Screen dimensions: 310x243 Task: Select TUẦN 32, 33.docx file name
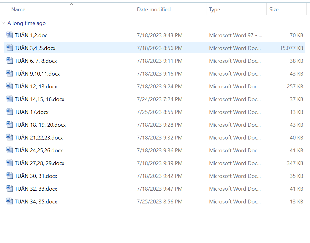36,189
